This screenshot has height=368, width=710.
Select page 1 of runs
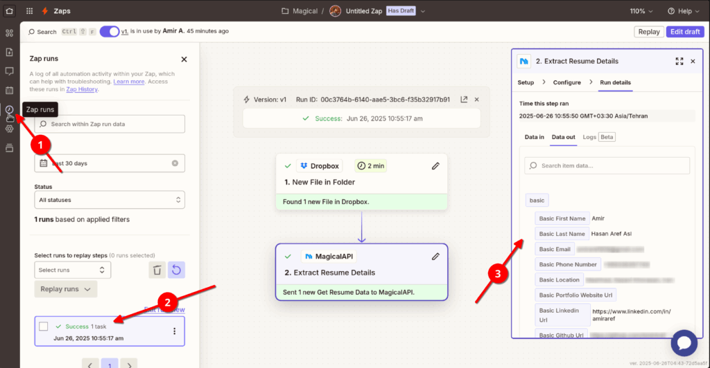pyautogui.click(x=110, y=365)
